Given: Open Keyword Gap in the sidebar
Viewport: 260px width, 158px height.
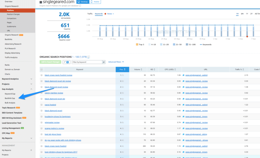Looking at the screenshot, I should coord(10,94).
